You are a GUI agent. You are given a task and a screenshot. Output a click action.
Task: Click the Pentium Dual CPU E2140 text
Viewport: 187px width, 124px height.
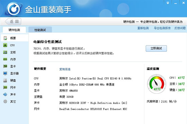click(95, 78)
